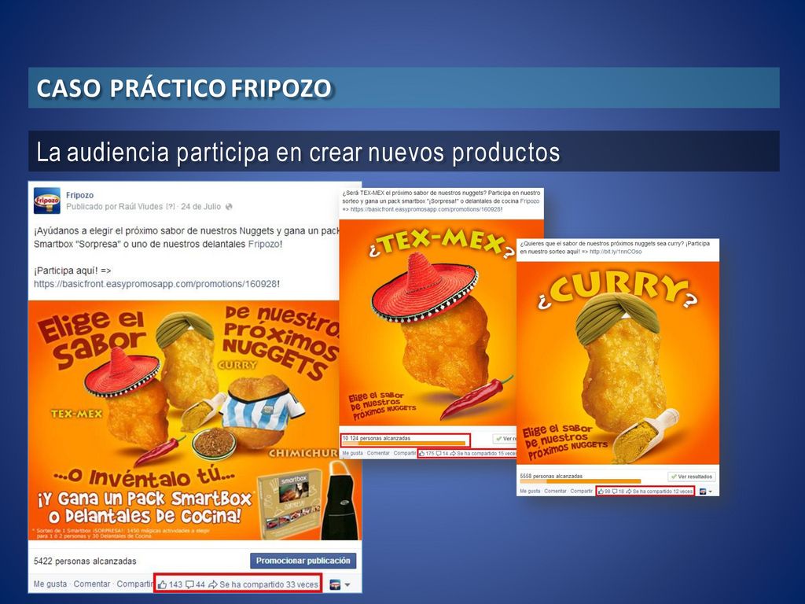805x604 pixels.
Task: Click the globe audience icon beside the date
Action: click(229, 207)
